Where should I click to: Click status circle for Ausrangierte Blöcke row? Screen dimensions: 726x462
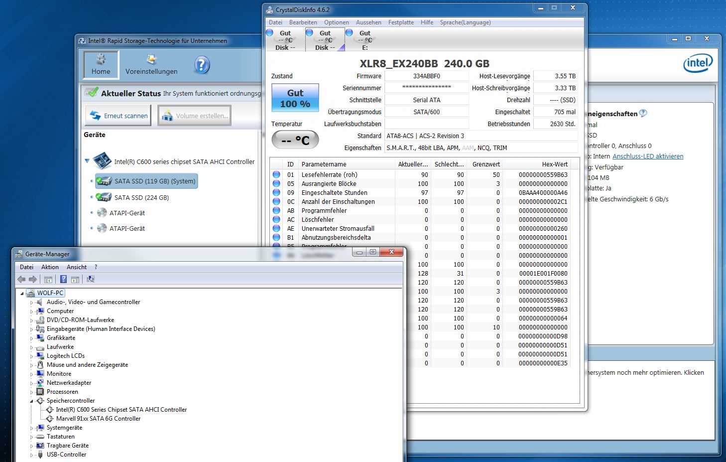(276, 183)
